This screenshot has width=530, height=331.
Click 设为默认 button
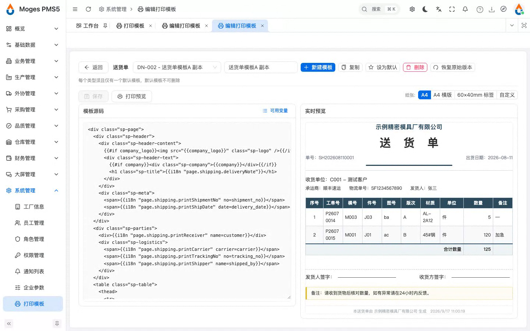383,67
